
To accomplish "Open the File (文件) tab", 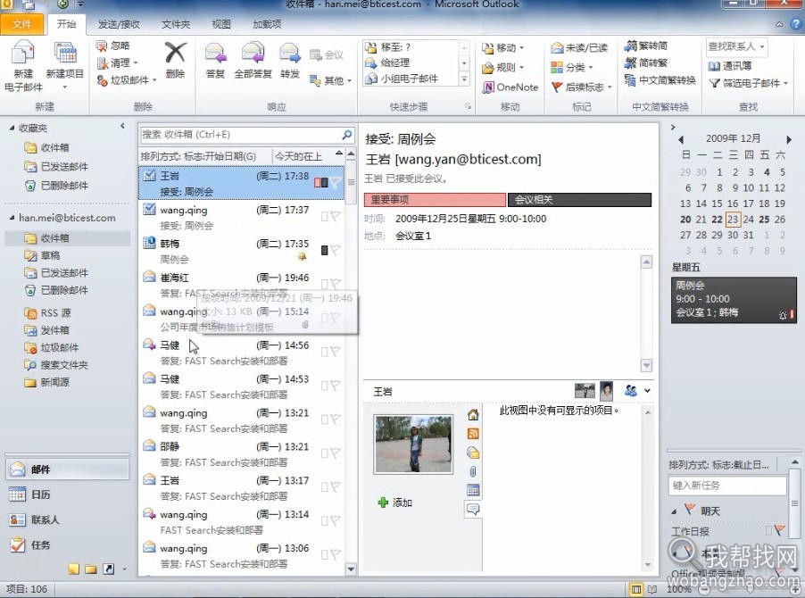I will click(x=21, y=24).
